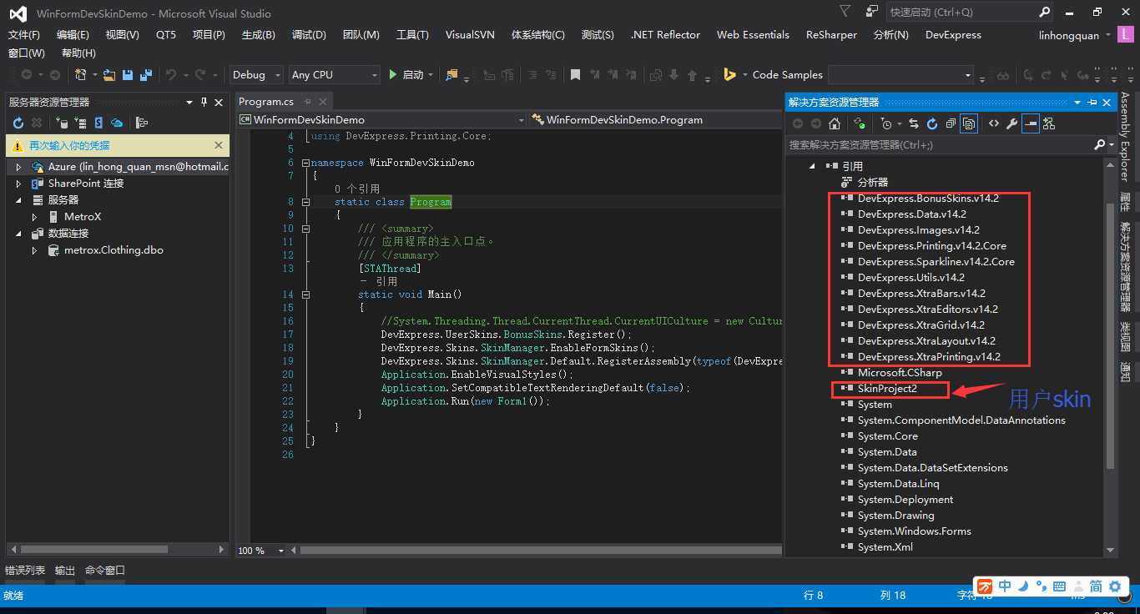
Task: Expand the Azure node in Server Explorer
Action: click(x=18, y=167)
